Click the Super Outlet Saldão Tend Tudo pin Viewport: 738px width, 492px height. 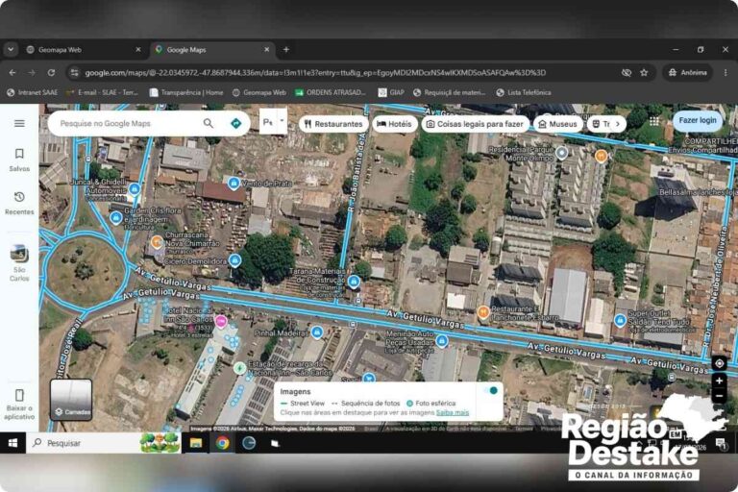point(621,321)
